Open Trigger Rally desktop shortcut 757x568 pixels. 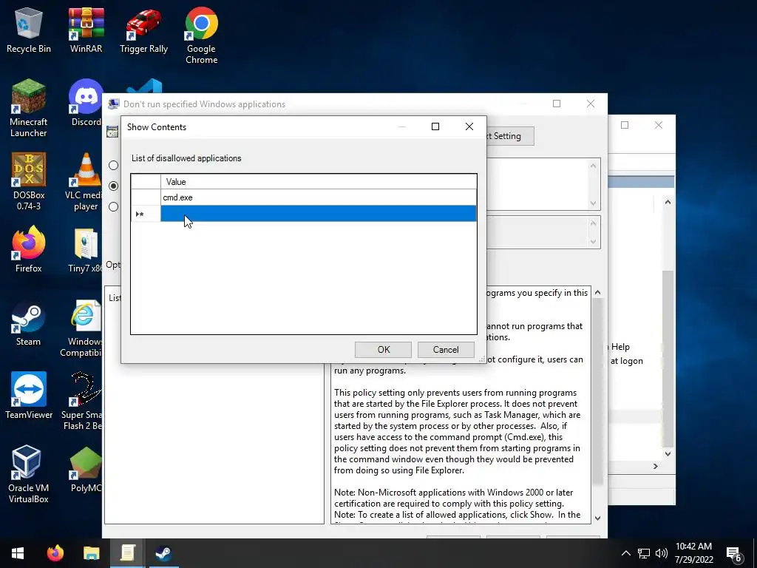click(x=143, y=30)
